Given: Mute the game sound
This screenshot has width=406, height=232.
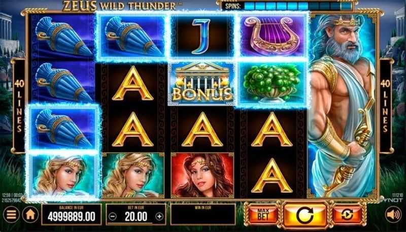Looking at the screenshot, I should 393,215.
